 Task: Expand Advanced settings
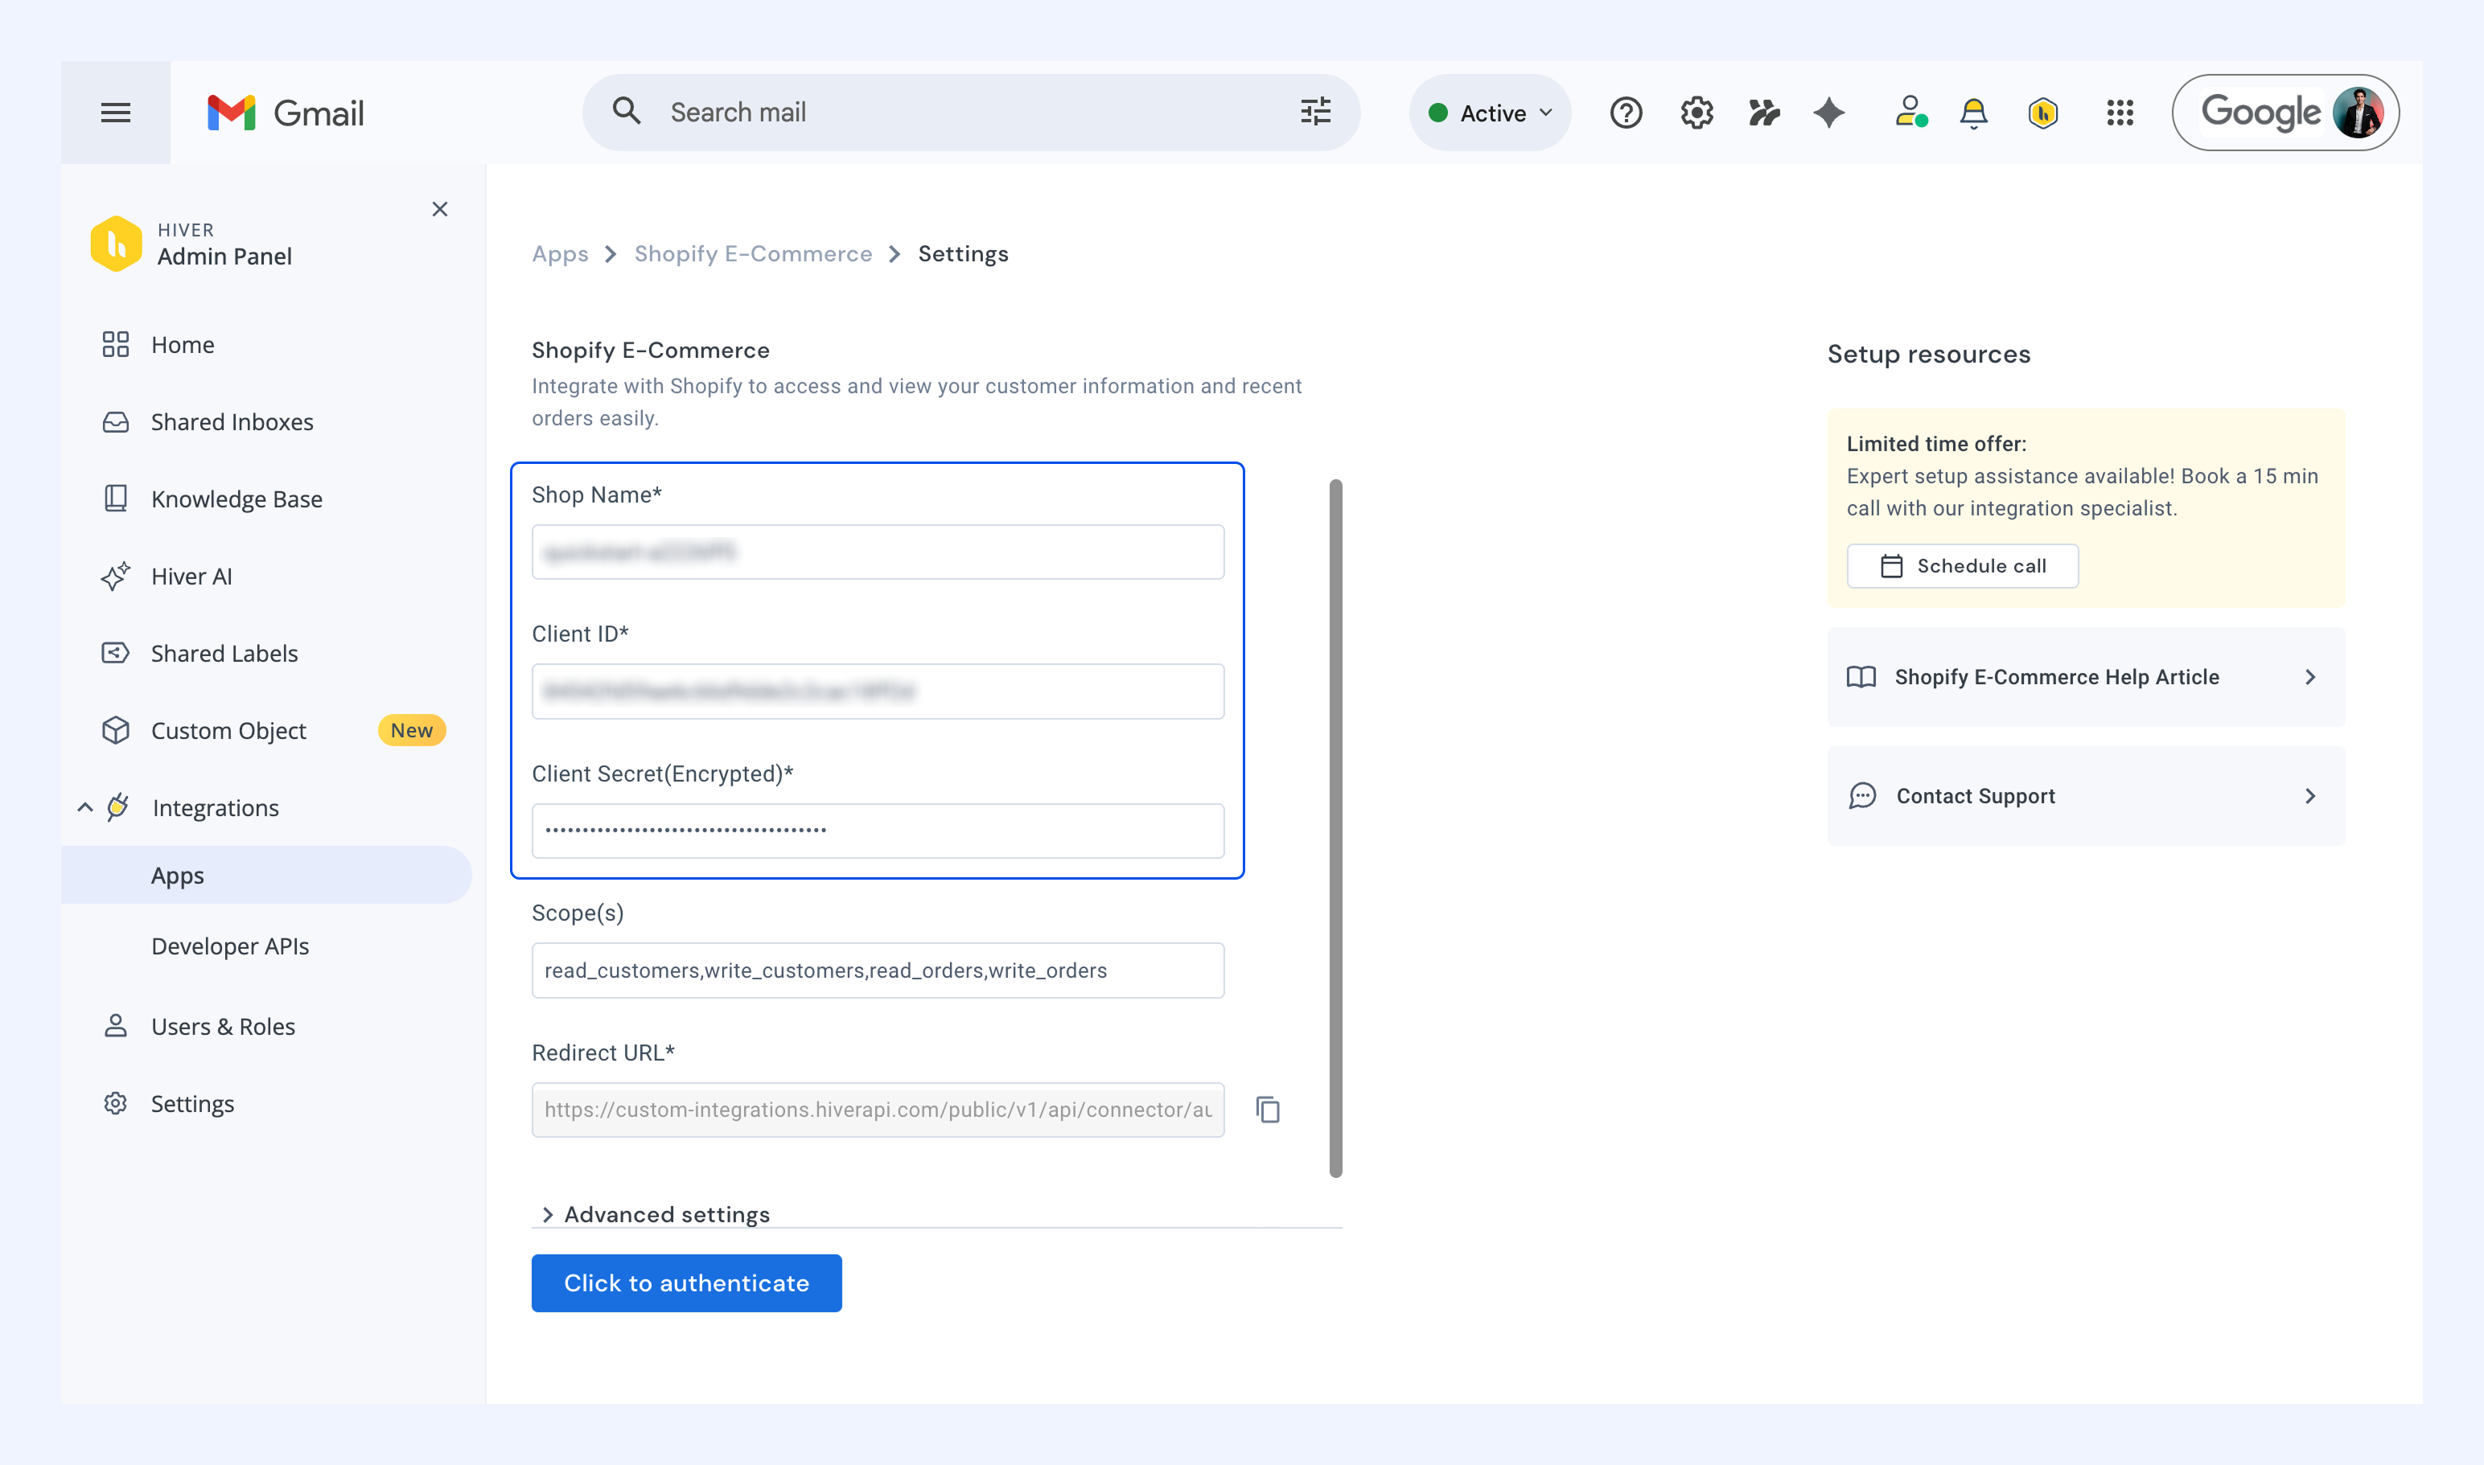click(x=656, y=1214)
